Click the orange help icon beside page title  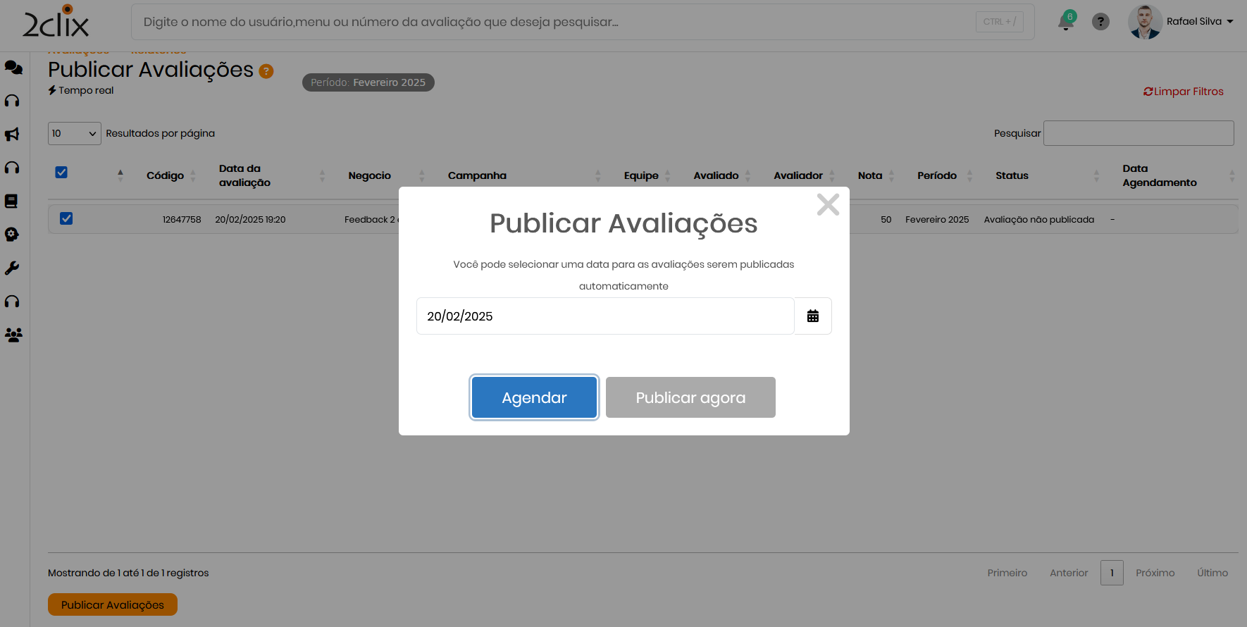(x=266, y=71)
